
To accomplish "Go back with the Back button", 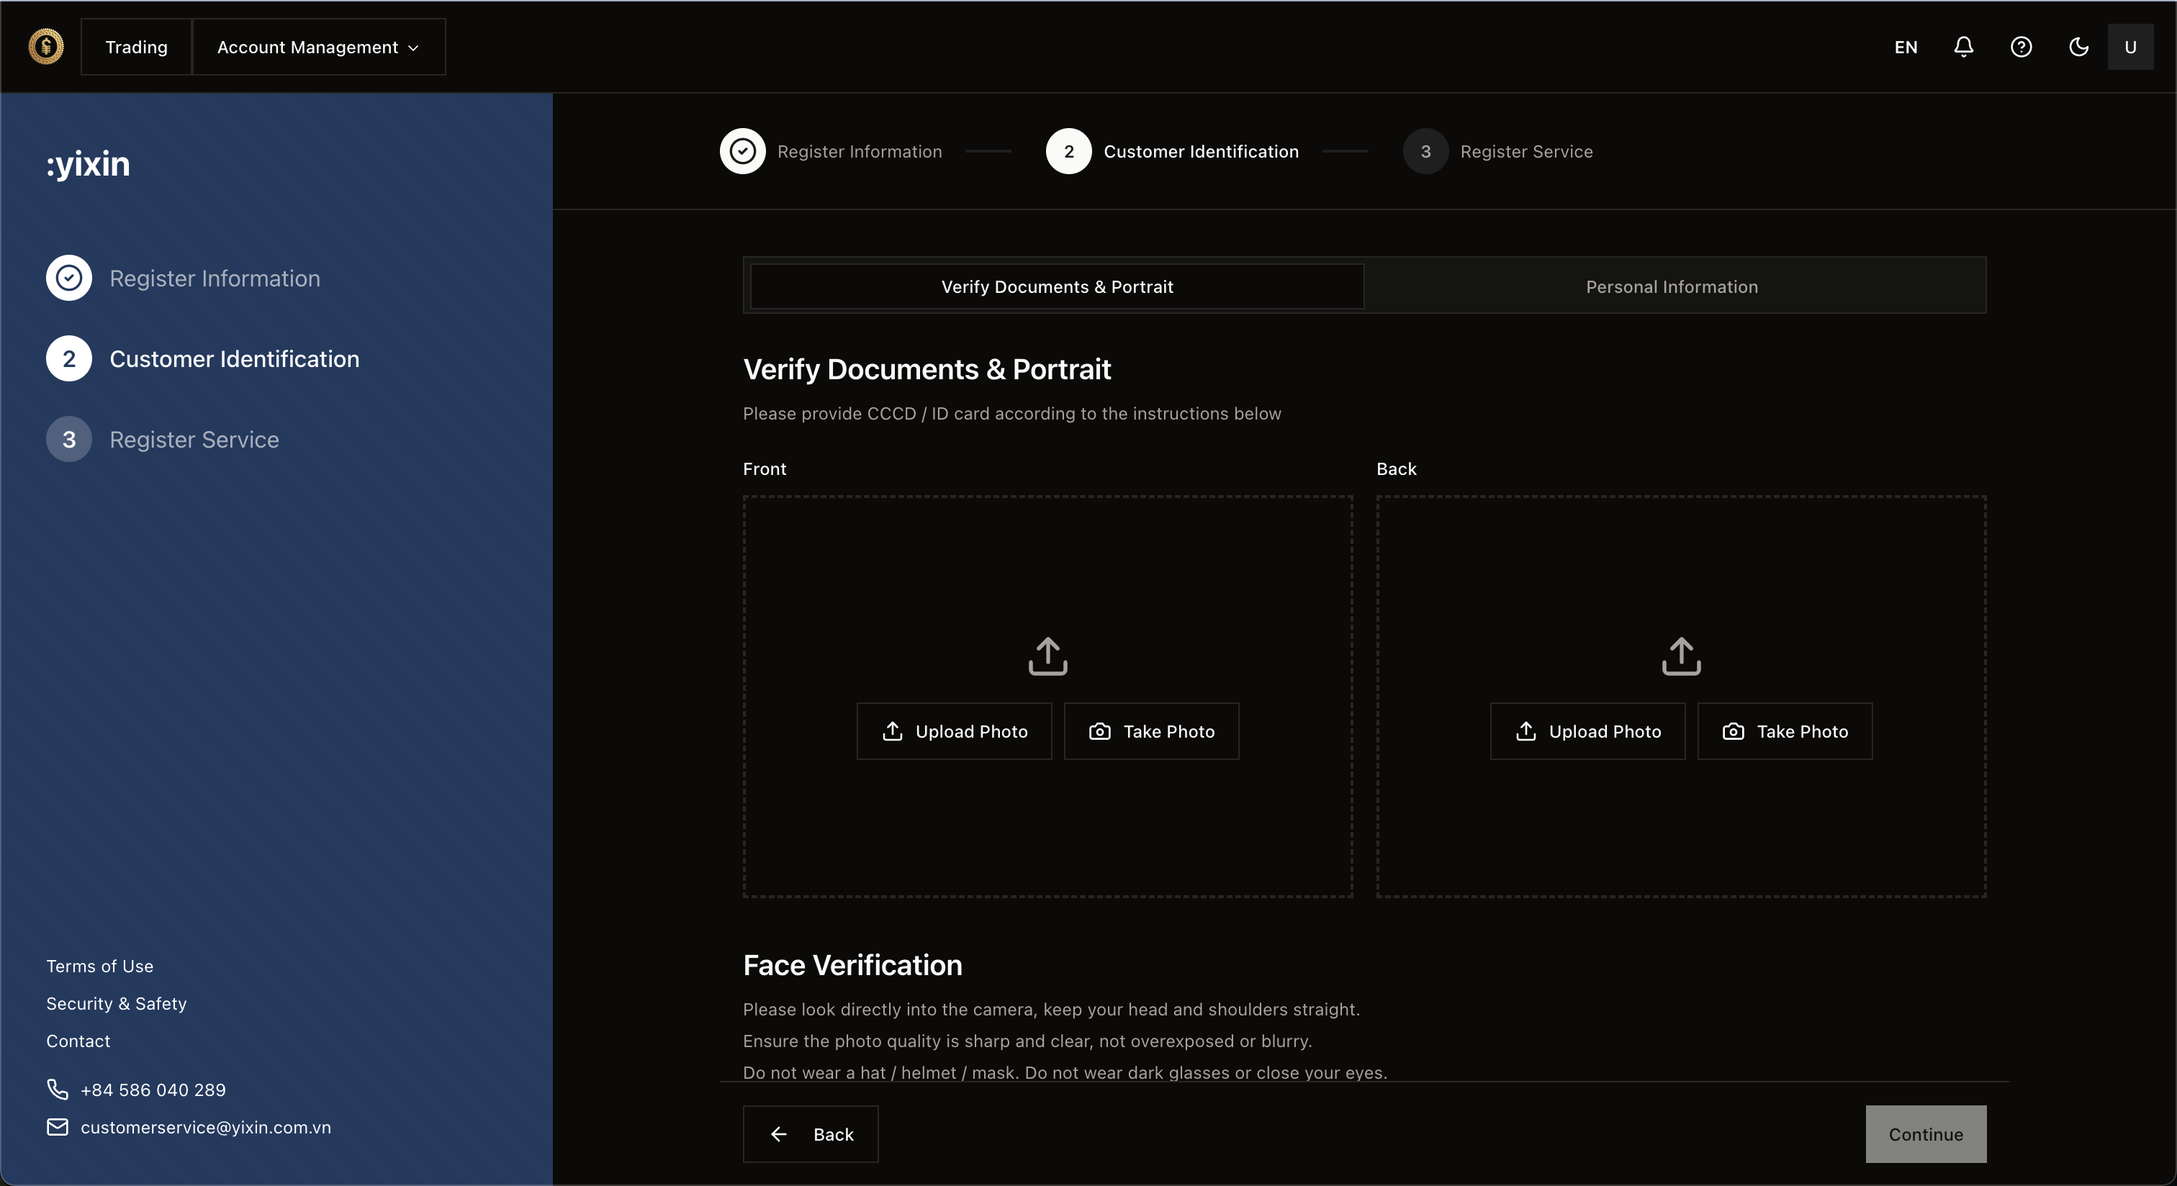I will coord(810,1133).
